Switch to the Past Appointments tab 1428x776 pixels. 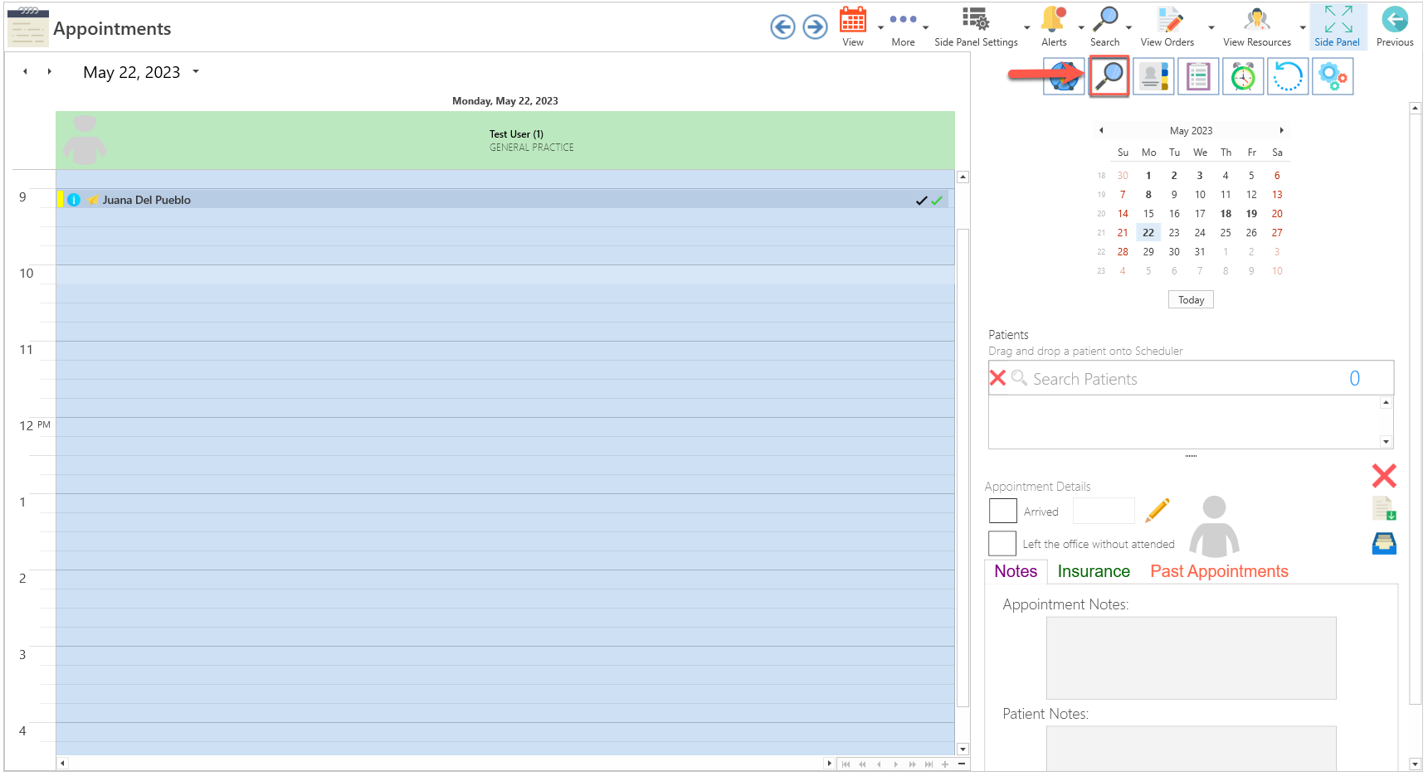(x=1219, y=571)
